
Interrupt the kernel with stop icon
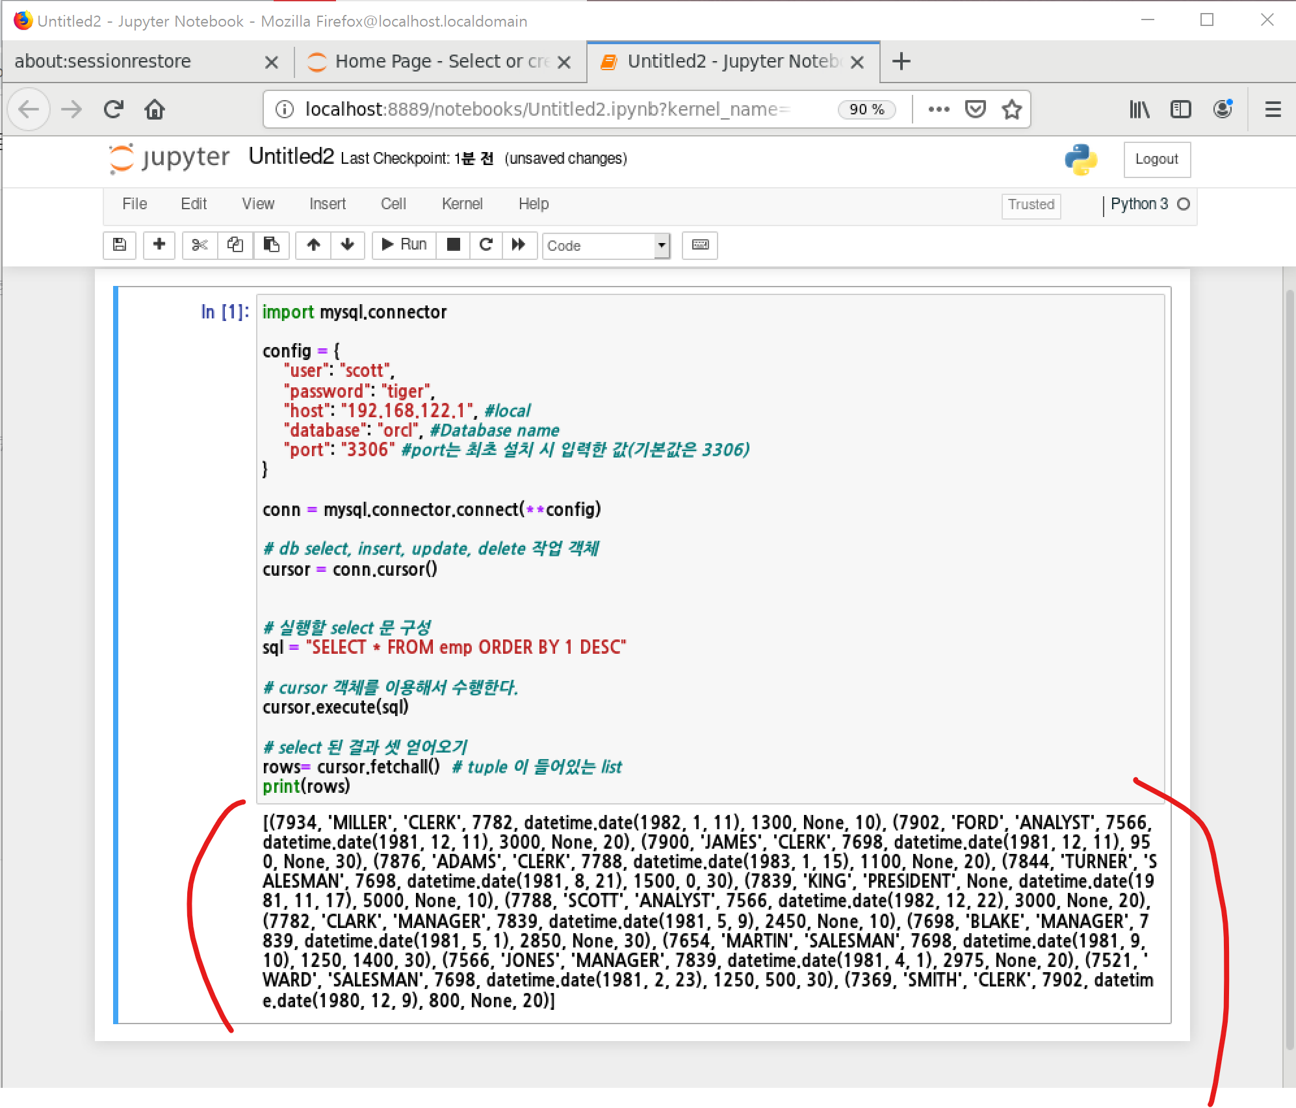454,245
